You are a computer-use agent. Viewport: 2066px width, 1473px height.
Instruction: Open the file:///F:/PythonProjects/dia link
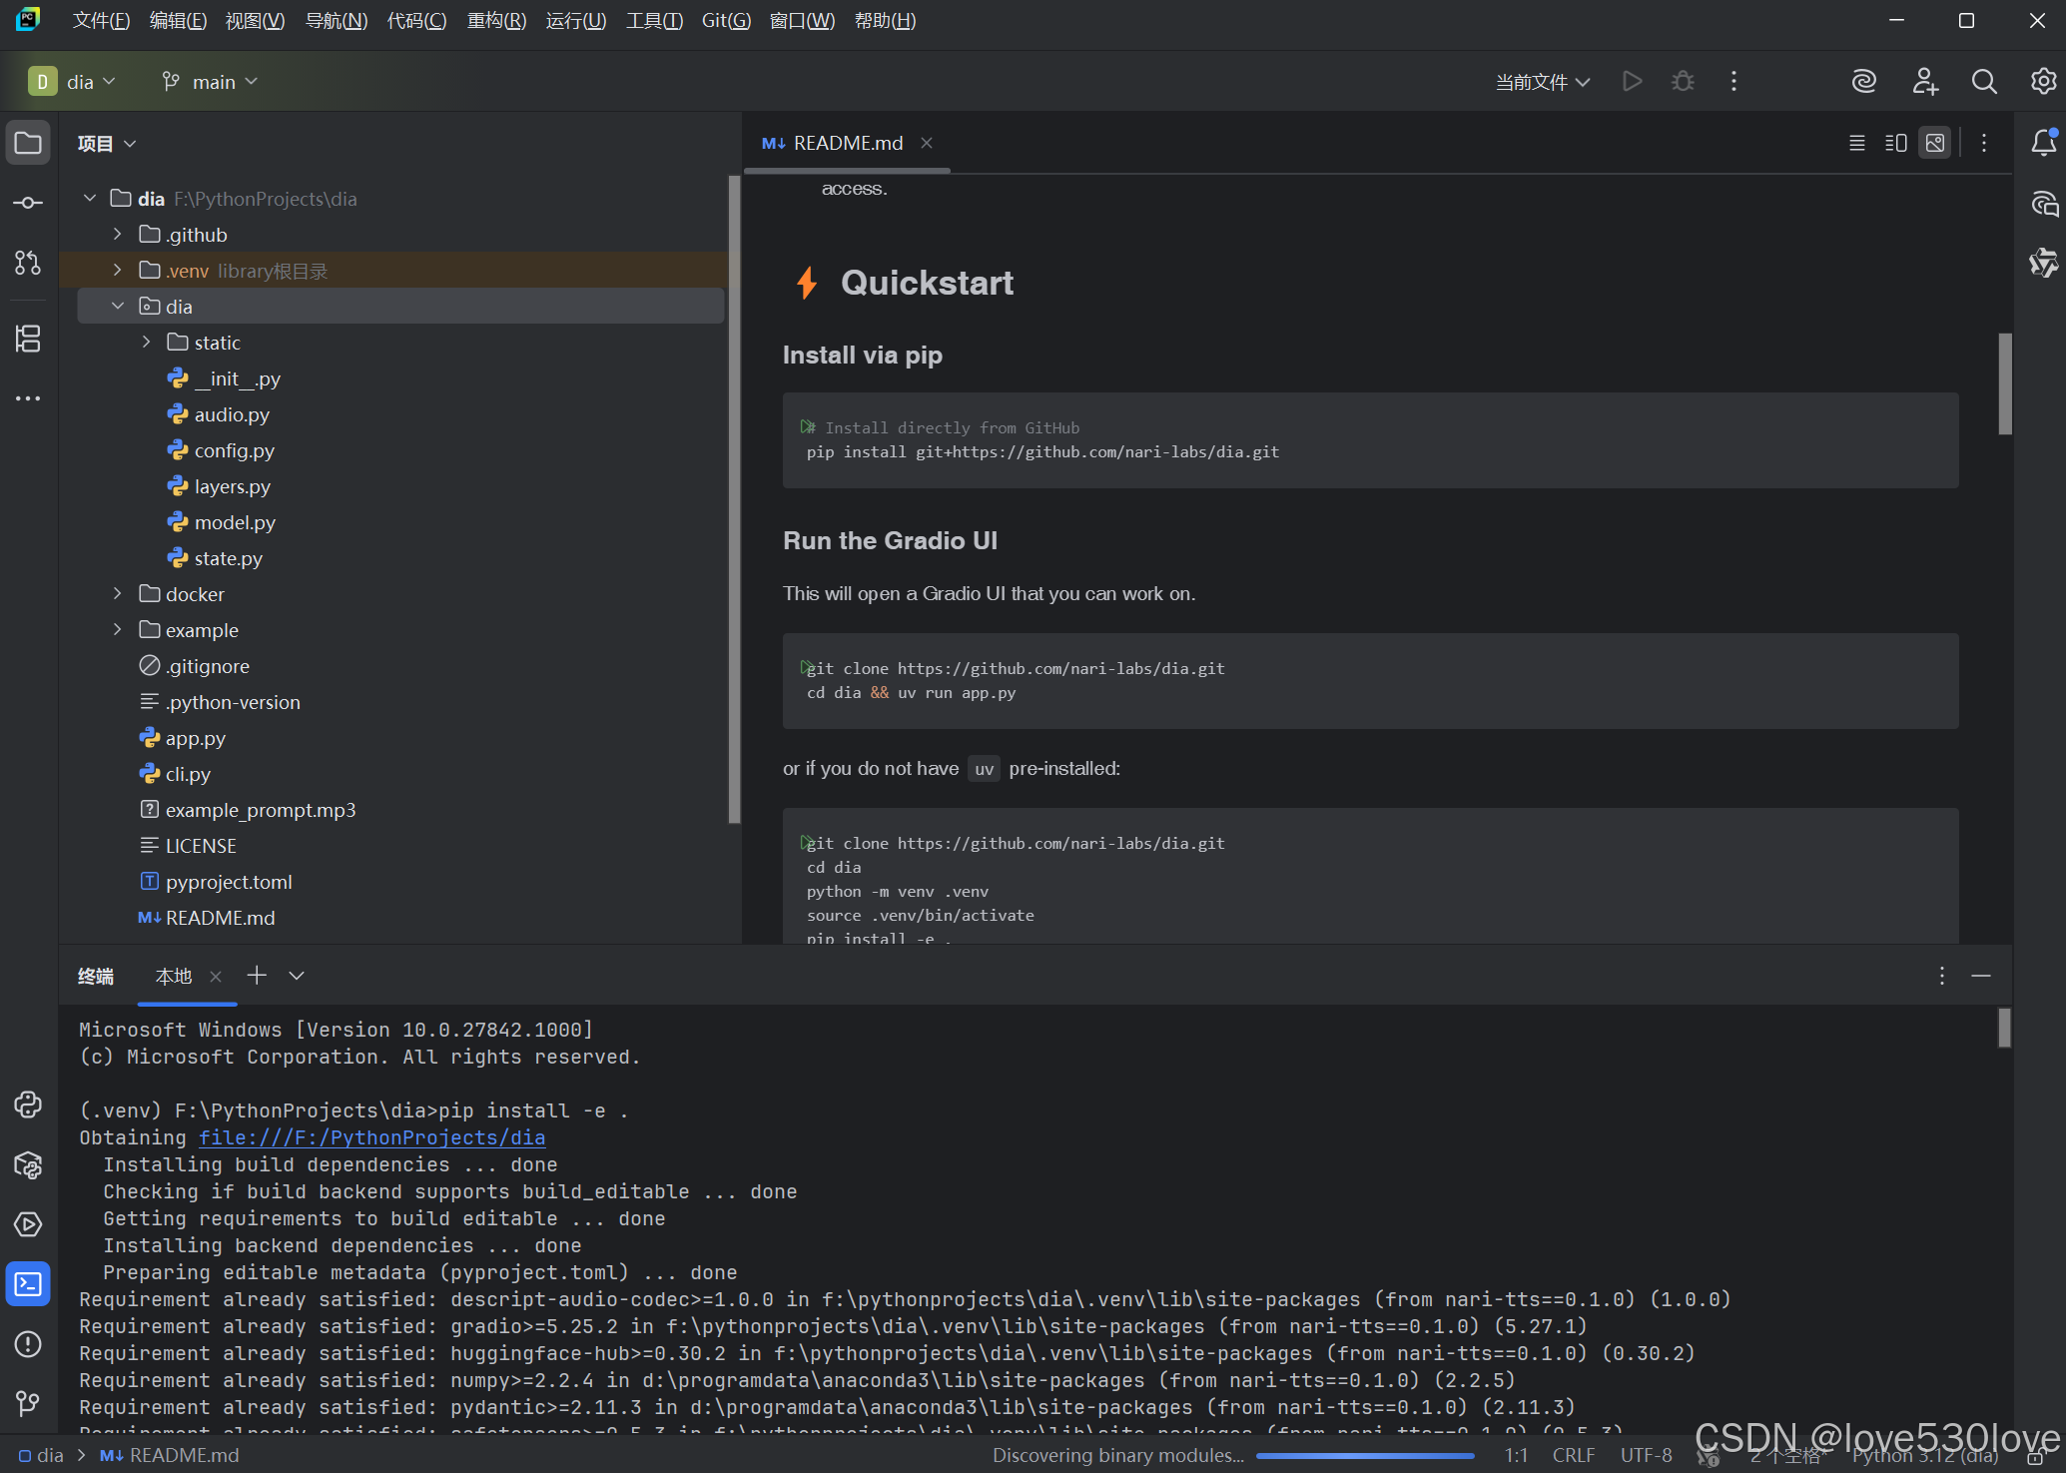coord(371,1137)
